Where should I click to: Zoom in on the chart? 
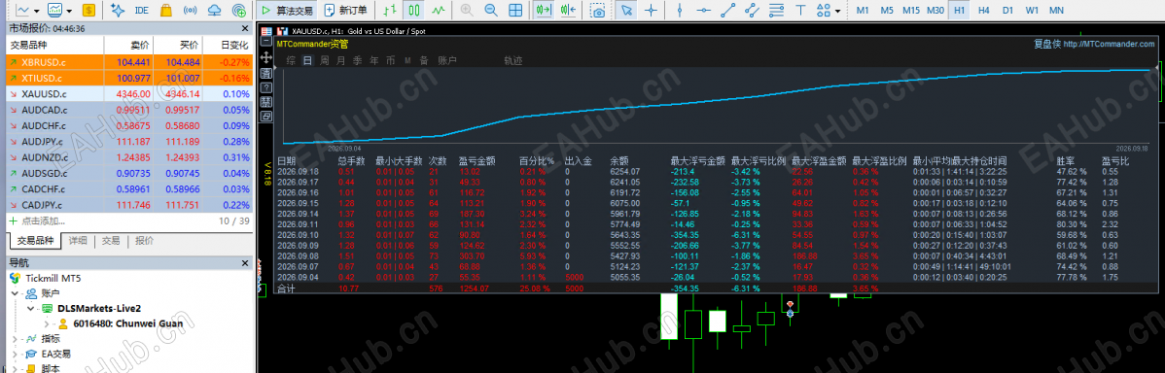pos(467,11)
